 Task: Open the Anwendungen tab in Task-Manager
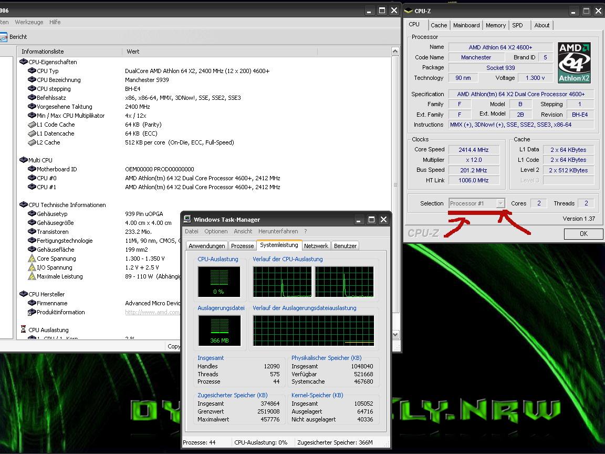pyautogui.click(x=207, y=246)
